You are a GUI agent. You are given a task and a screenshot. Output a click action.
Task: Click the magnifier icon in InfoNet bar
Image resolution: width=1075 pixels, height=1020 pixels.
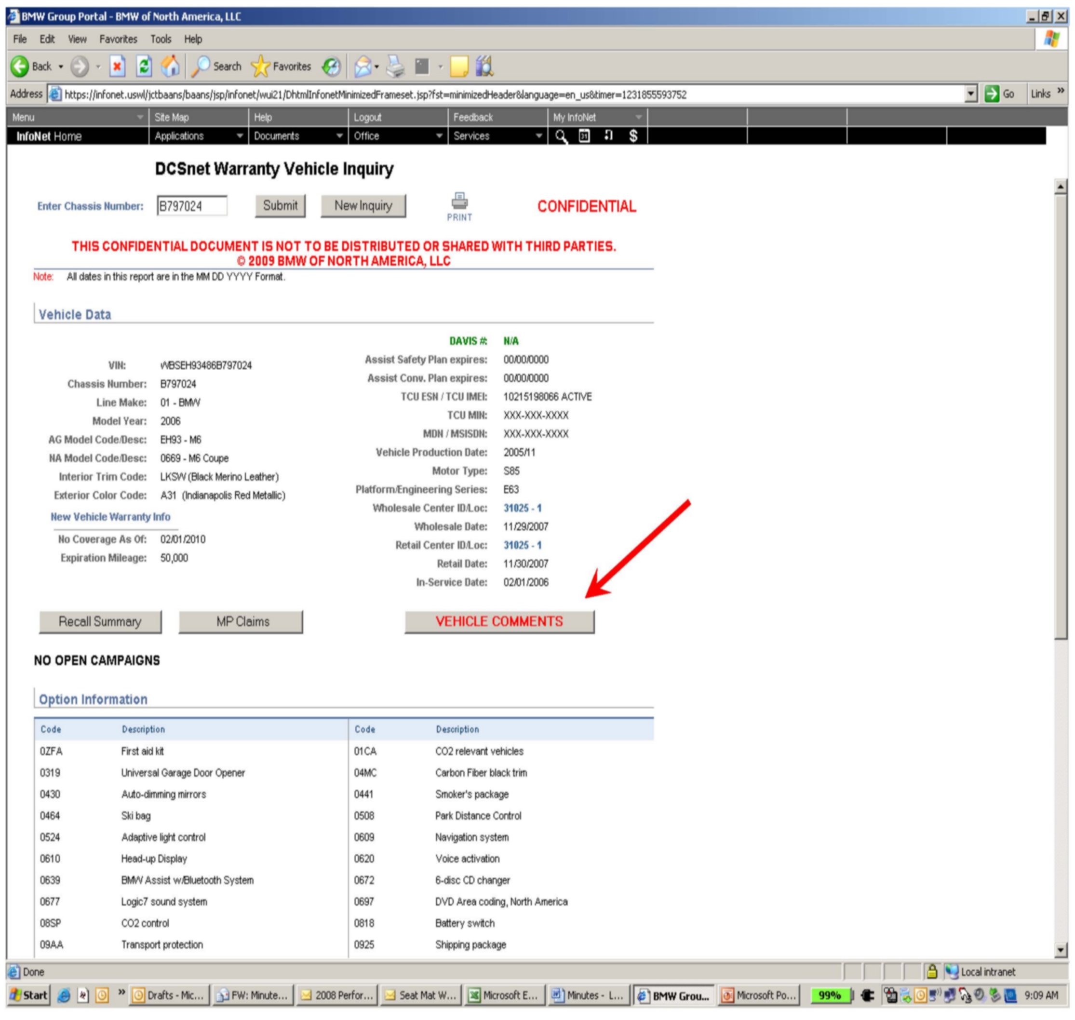click(561, 136)
